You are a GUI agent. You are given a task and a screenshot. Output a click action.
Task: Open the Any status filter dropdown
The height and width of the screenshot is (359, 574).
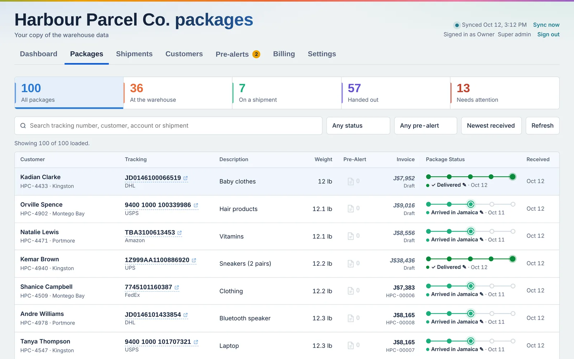(x=358, y=126)
